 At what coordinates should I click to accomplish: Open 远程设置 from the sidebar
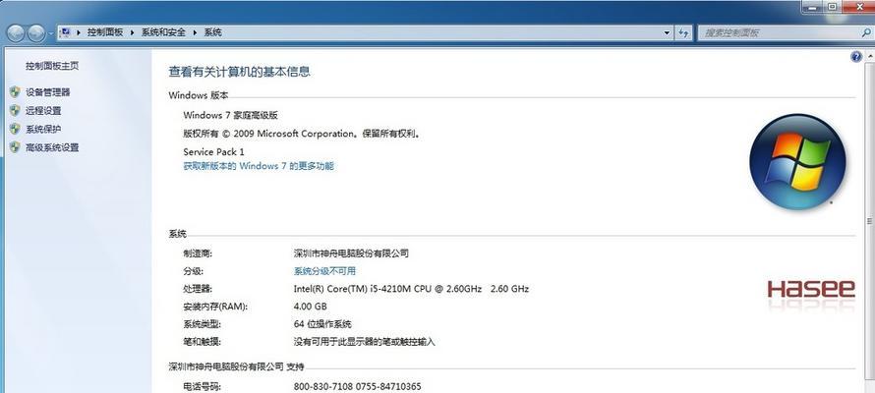pos(43,111)
